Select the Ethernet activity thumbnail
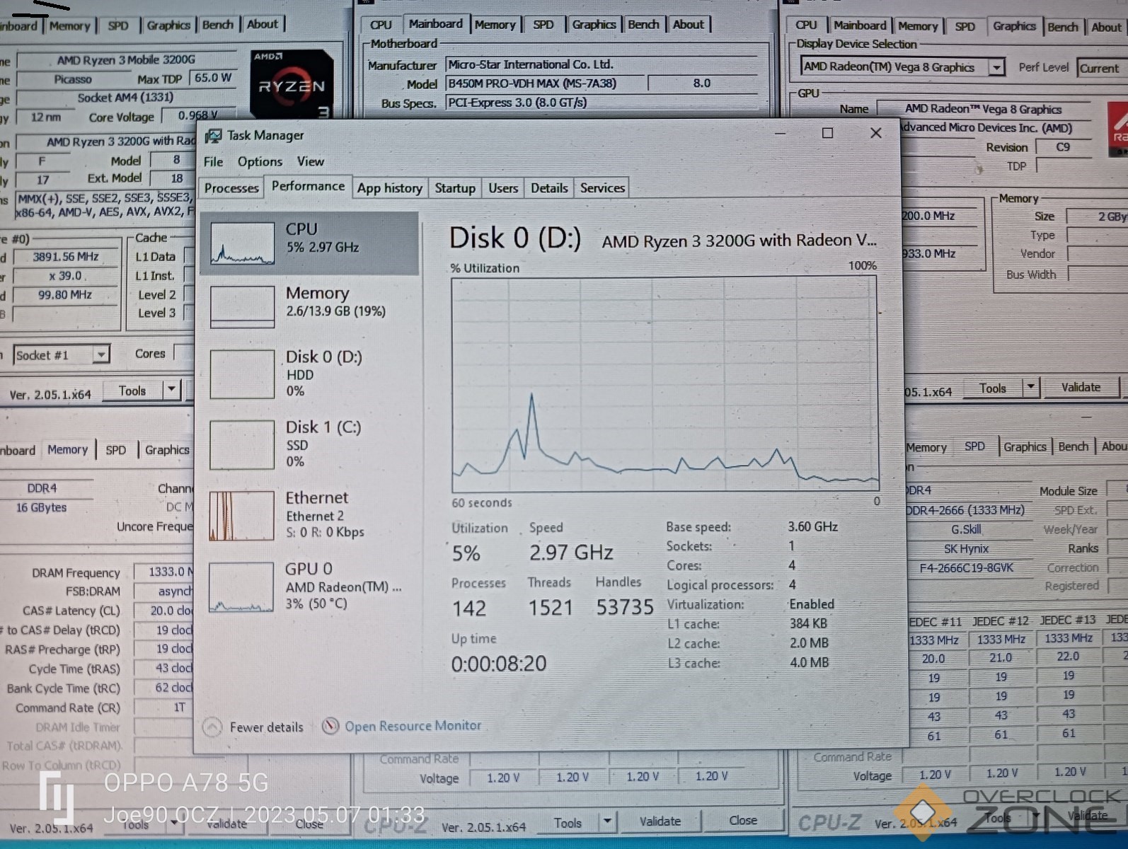 click(242, 516)
